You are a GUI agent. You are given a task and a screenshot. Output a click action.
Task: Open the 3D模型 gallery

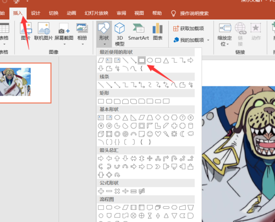tap(119, 34)
